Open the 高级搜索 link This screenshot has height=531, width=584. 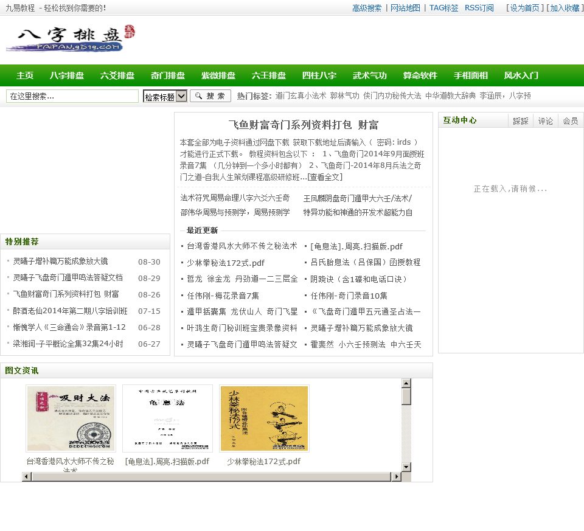point(367,8)
